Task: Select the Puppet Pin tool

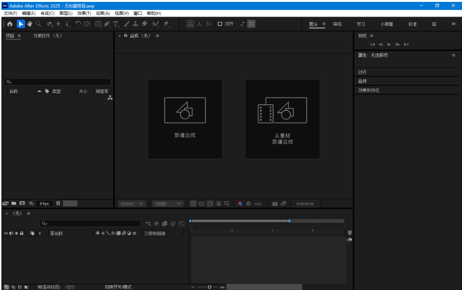Action: pos(166,24)
